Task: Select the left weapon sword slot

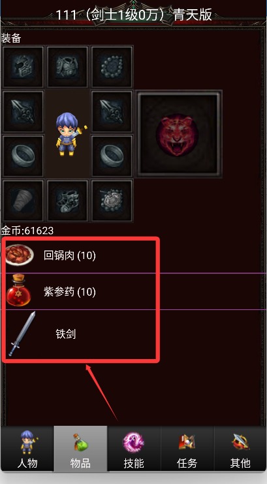Action: (24, 111)
